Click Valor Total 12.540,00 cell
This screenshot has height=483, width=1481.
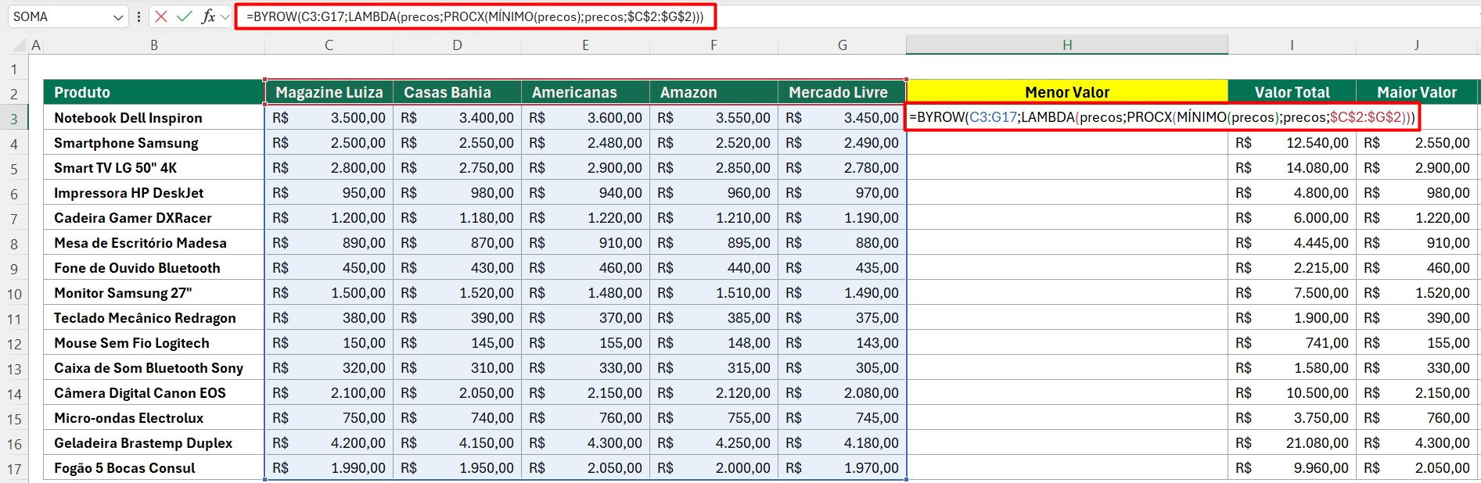point(1292,142)
